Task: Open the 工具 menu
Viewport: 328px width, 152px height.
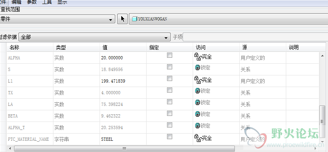Action: click(47, 2)
